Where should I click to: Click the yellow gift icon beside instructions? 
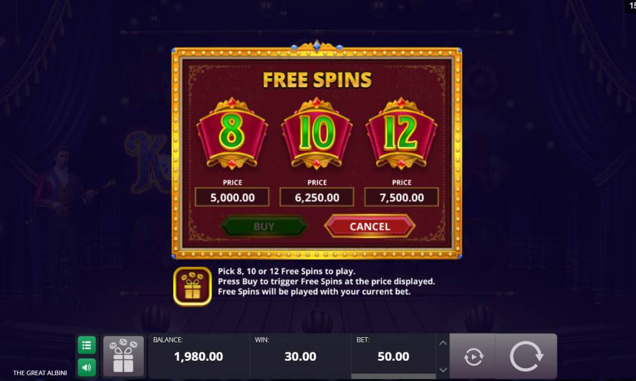[x=192, y=286]
